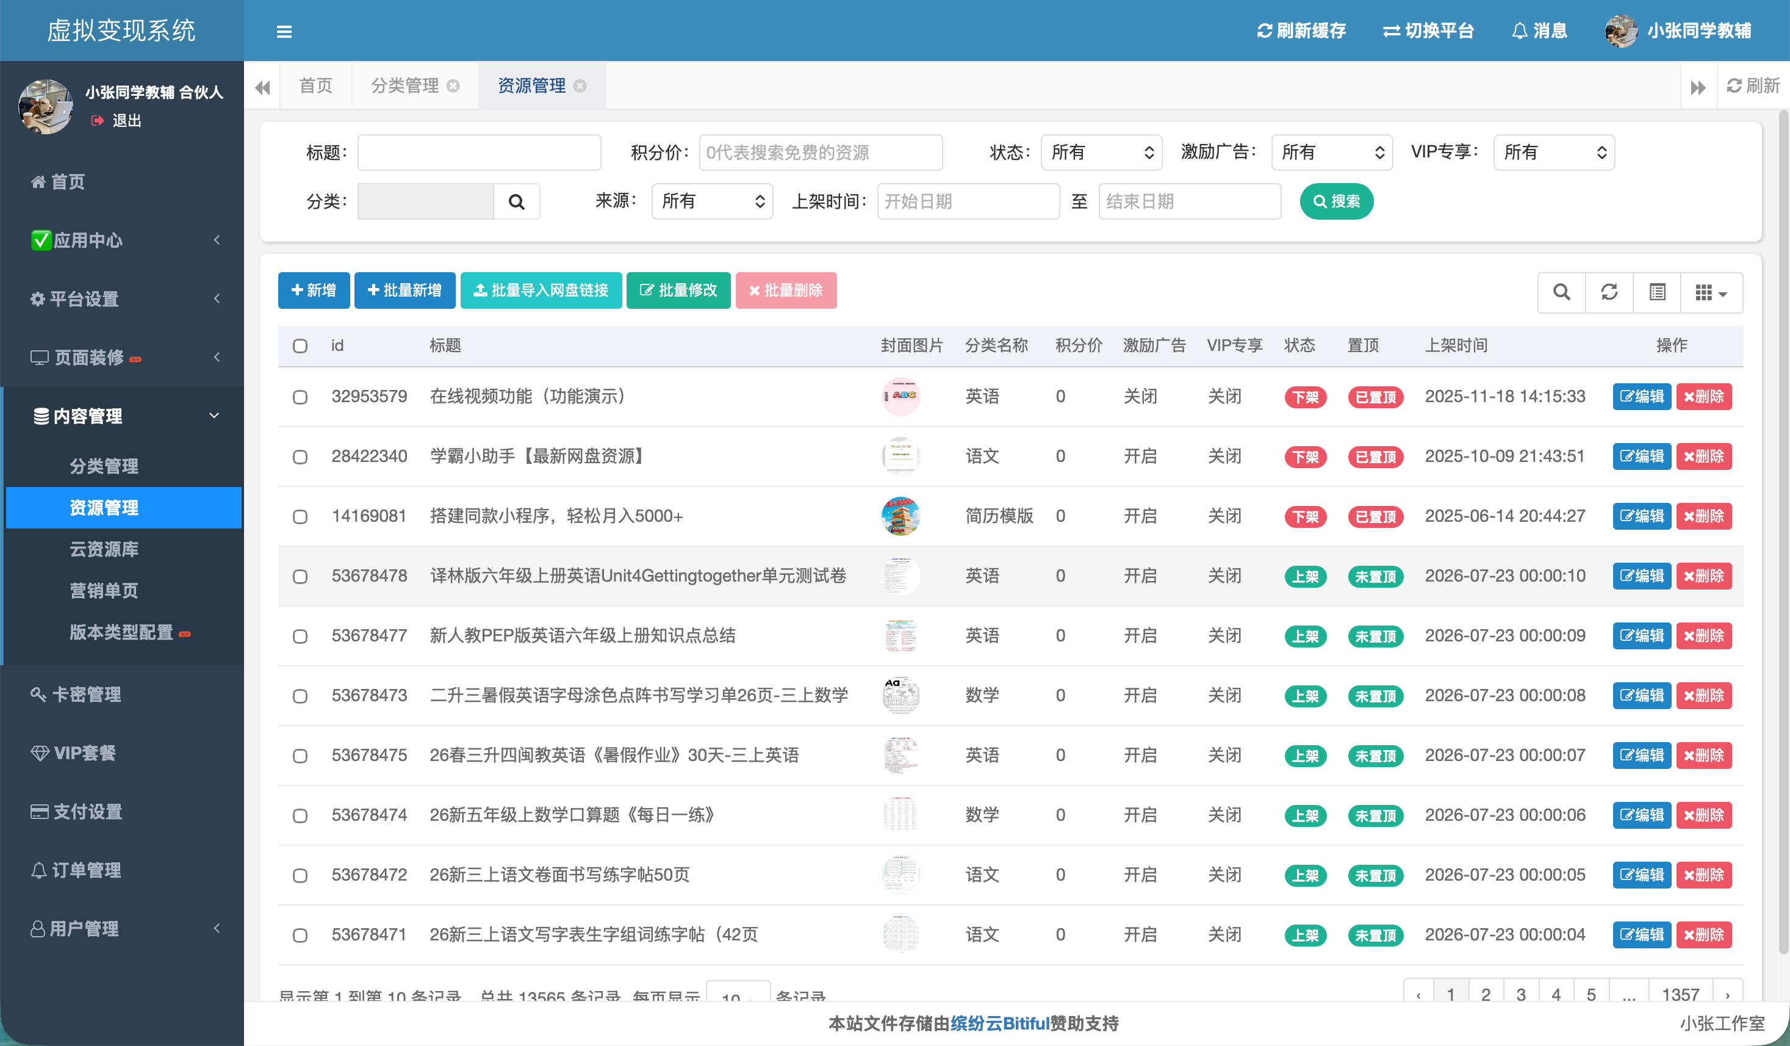This screenshot has width=1790, height=1046.
Task: Expand 应用中心 sidebar menu
Action: pos(122,240)
